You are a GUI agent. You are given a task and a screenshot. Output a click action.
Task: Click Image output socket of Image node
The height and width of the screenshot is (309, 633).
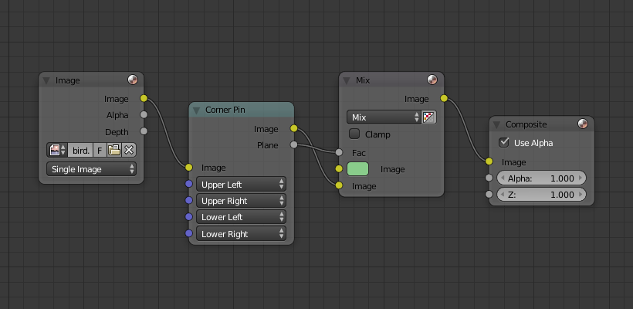pos(144,99)
